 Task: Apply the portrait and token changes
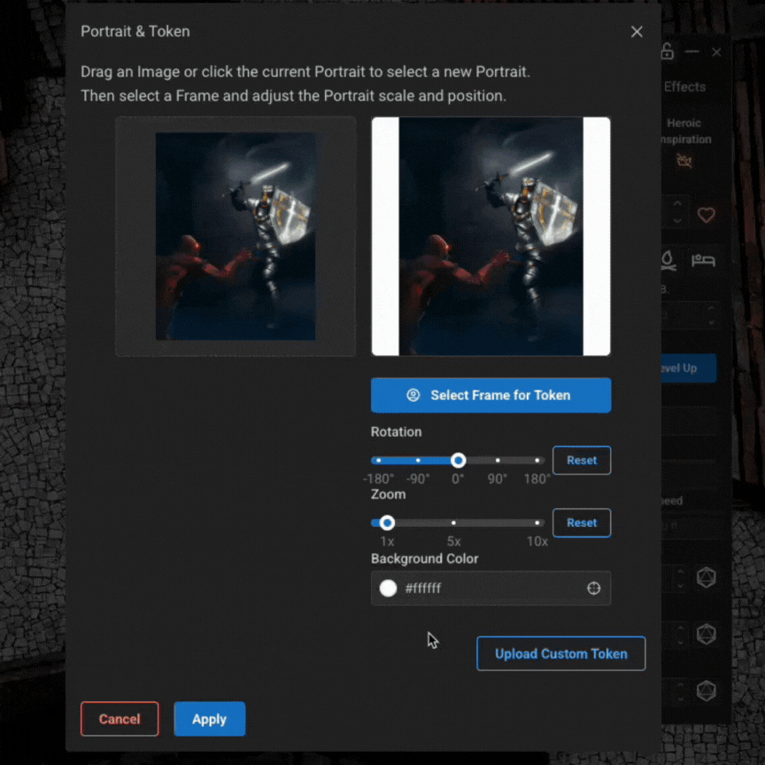[x=209, y=719]
